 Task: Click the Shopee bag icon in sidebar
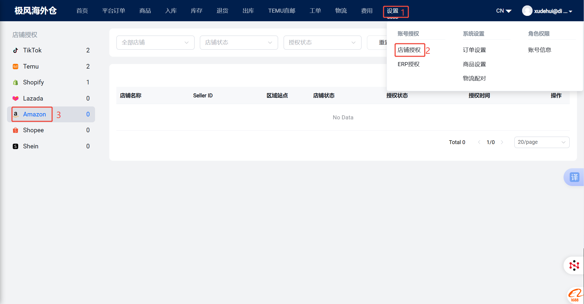[16, 130]
